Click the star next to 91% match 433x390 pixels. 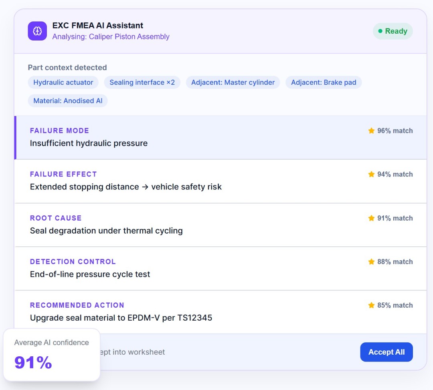(371, 218)
